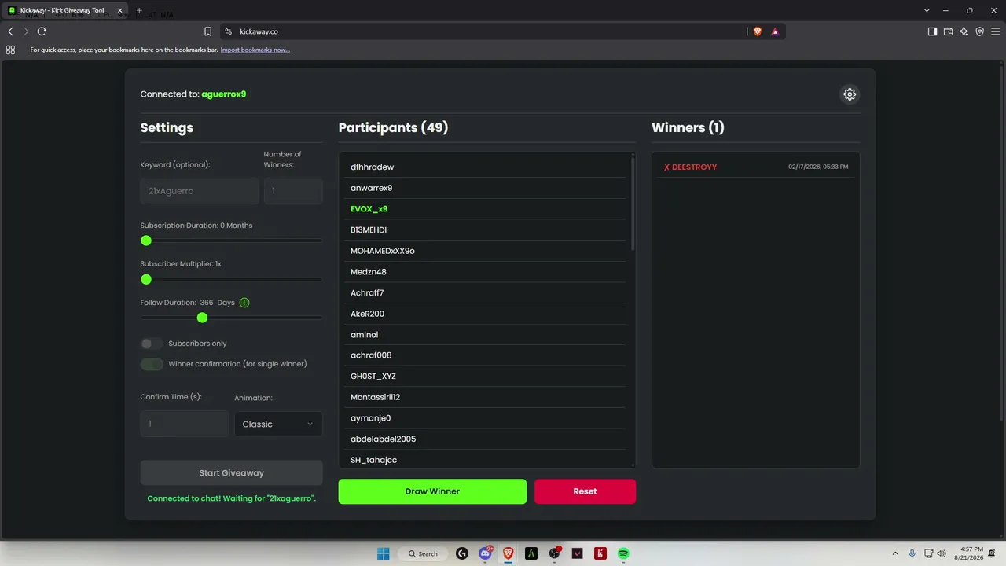The height and width of the screenshot is (566, 1006).
Task: Click the Number of Winners field
Action: 293,191
